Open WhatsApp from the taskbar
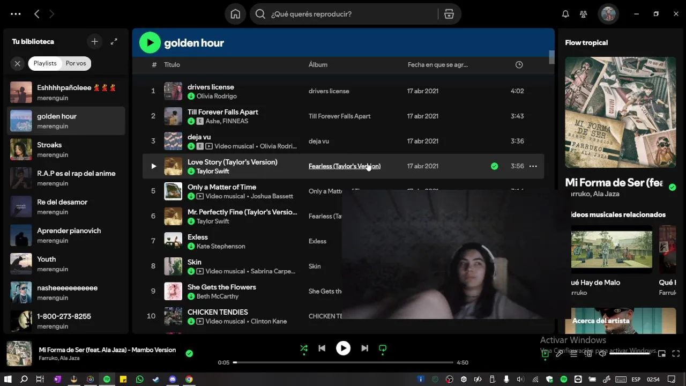Image resolution: width=686 pixels, height=386 pixels. click(139, 379)
